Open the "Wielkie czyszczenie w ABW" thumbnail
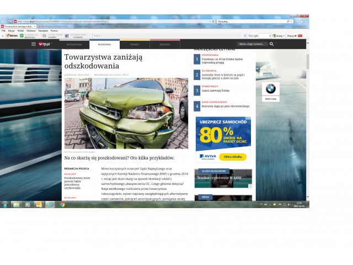This screenshot has width=353, height=265. 223,179
